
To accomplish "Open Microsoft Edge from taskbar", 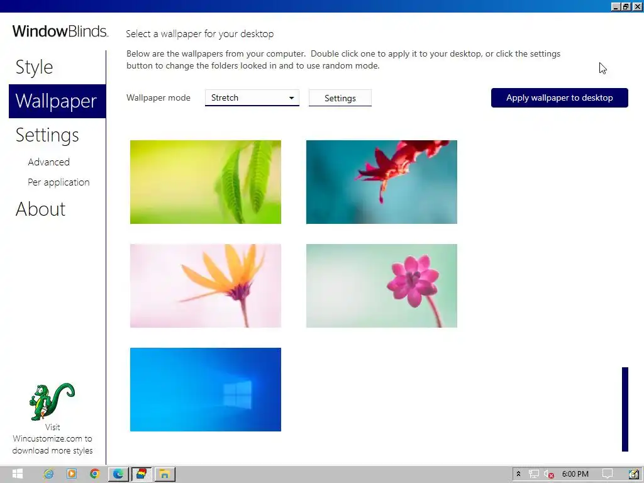I will [x=118, y=474].
